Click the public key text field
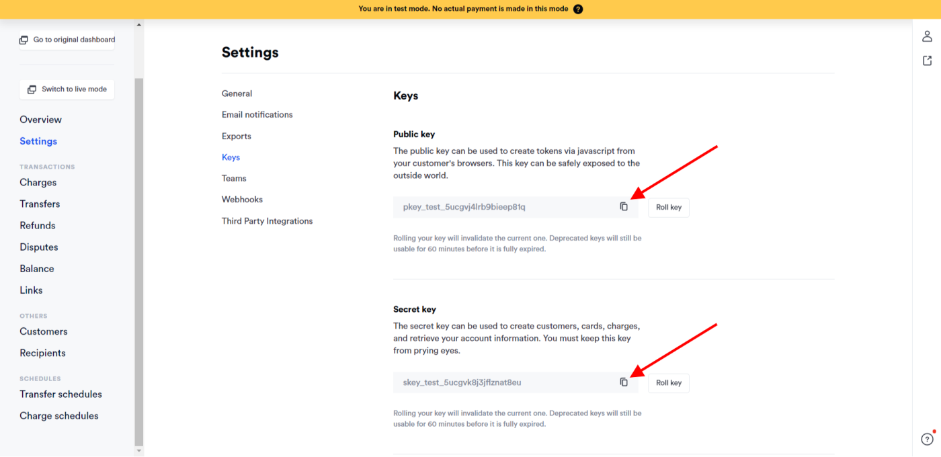This screenshot has height=457, width=941. pyautogui.click(x=504, y=207)
